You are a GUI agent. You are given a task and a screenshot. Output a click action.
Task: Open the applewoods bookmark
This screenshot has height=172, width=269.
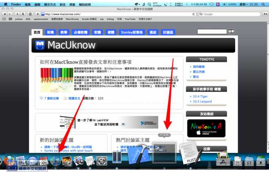pyautogui.click(x=41, y=19)
